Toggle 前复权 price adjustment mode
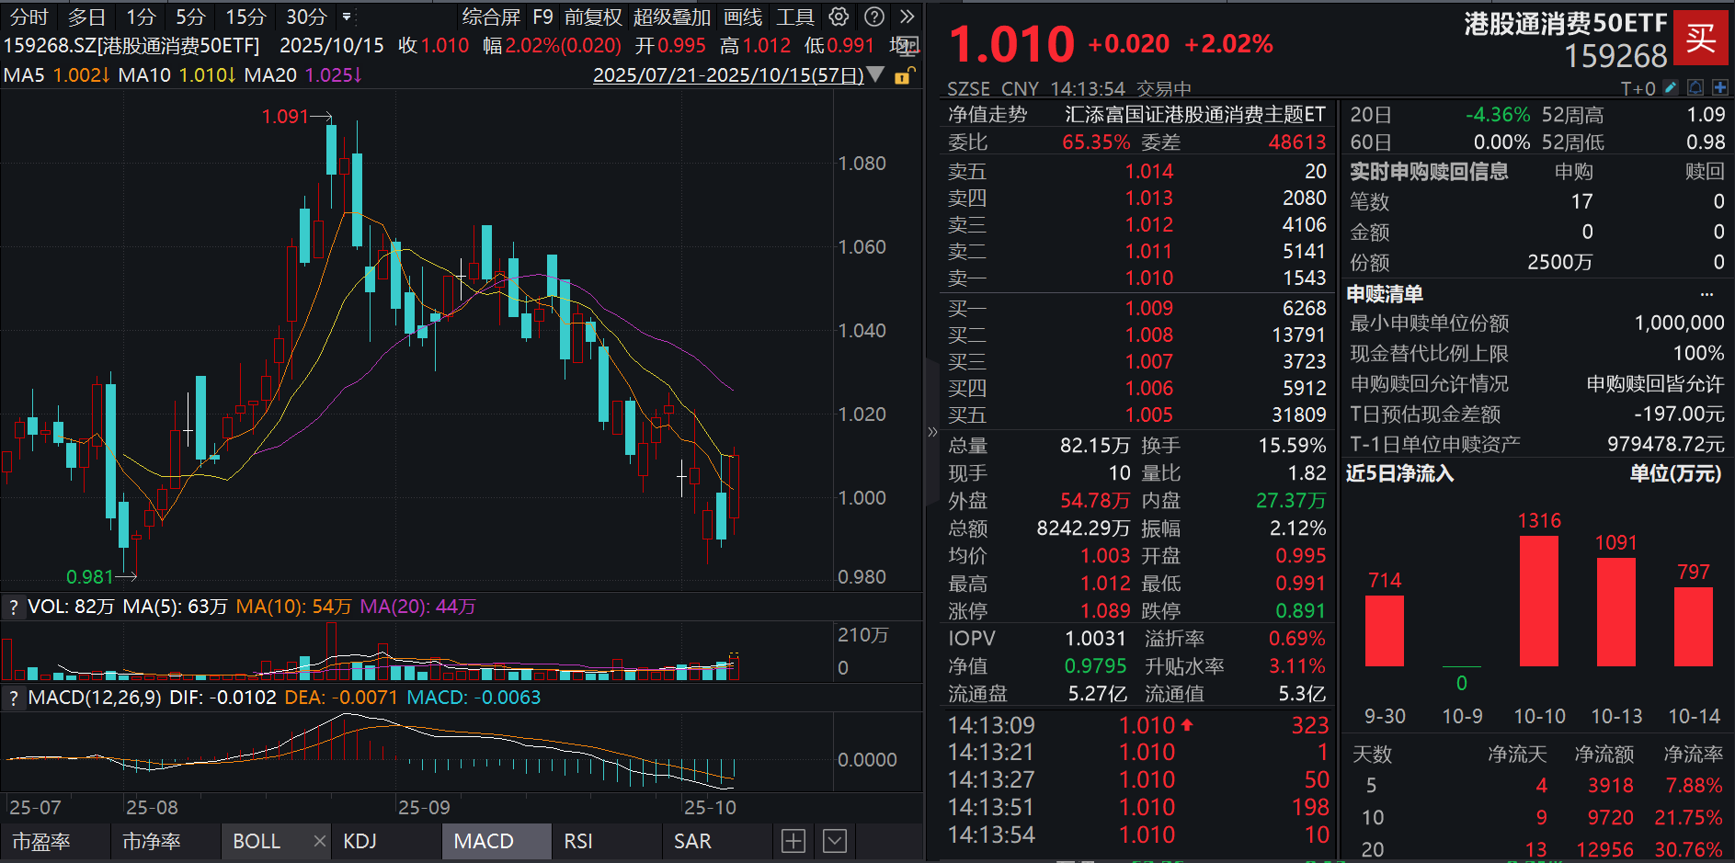Image resolution: width=1735 pixels, height=863 pixels. click(x=593, y=17)
